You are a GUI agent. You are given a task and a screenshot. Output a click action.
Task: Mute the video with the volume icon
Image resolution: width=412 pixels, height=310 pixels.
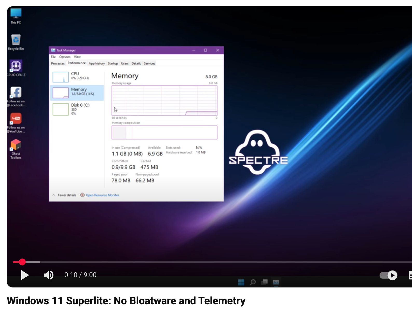[49, 275]
